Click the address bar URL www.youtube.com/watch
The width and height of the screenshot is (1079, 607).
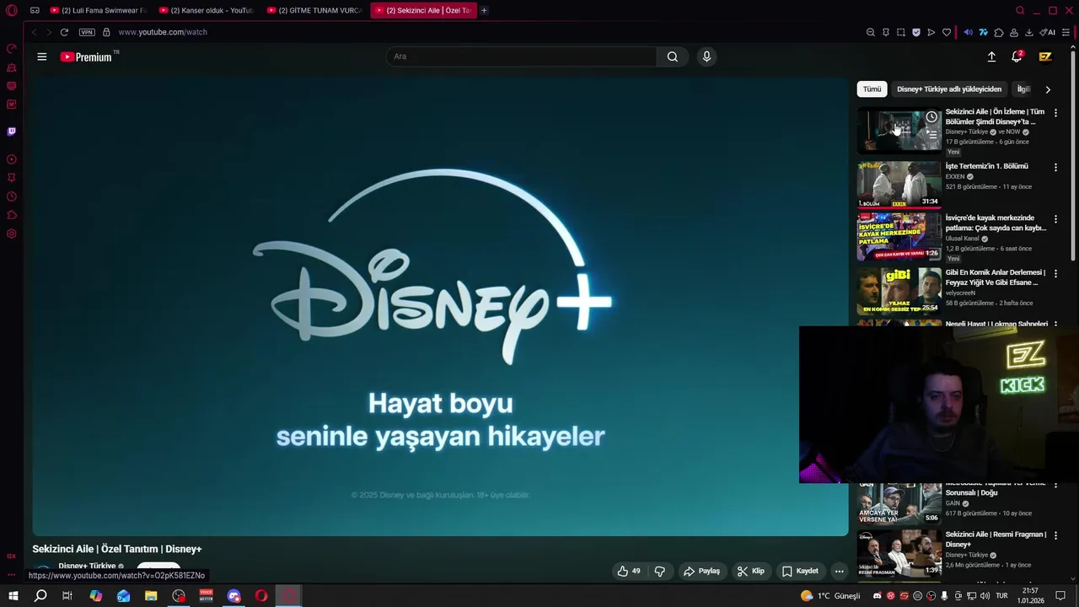[163, 32]
